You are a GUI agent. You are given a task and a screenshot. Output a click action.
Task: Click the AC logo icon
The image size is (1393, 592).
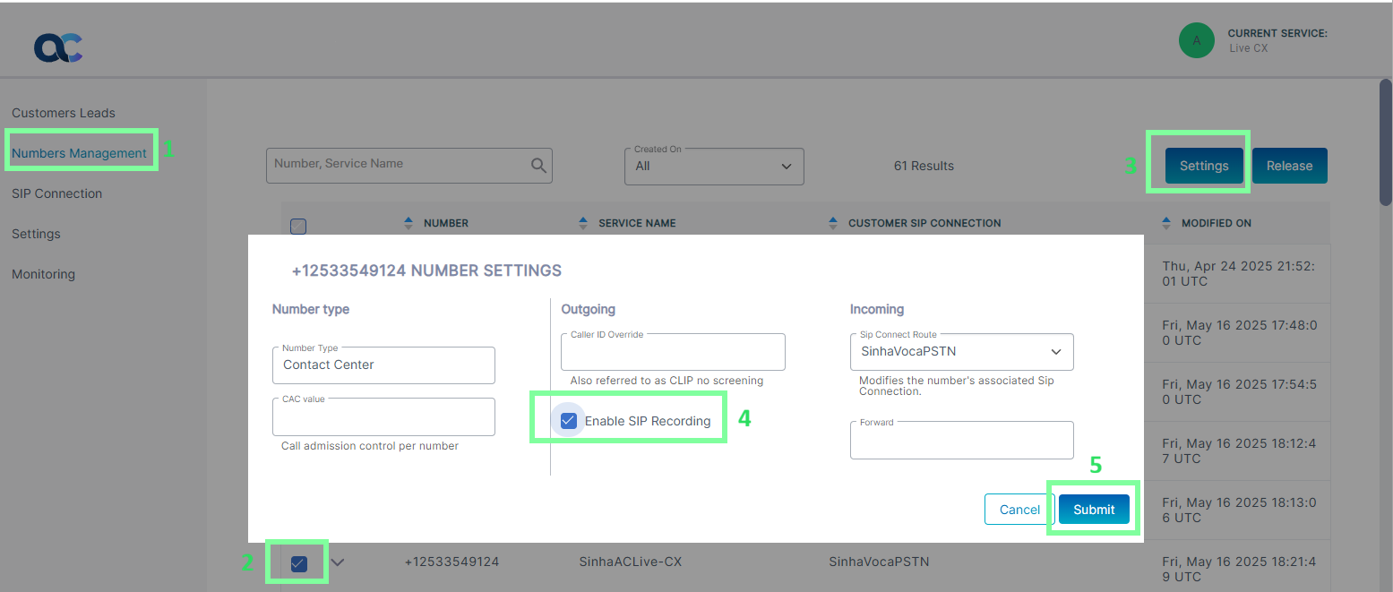click(x=58, y=47)
